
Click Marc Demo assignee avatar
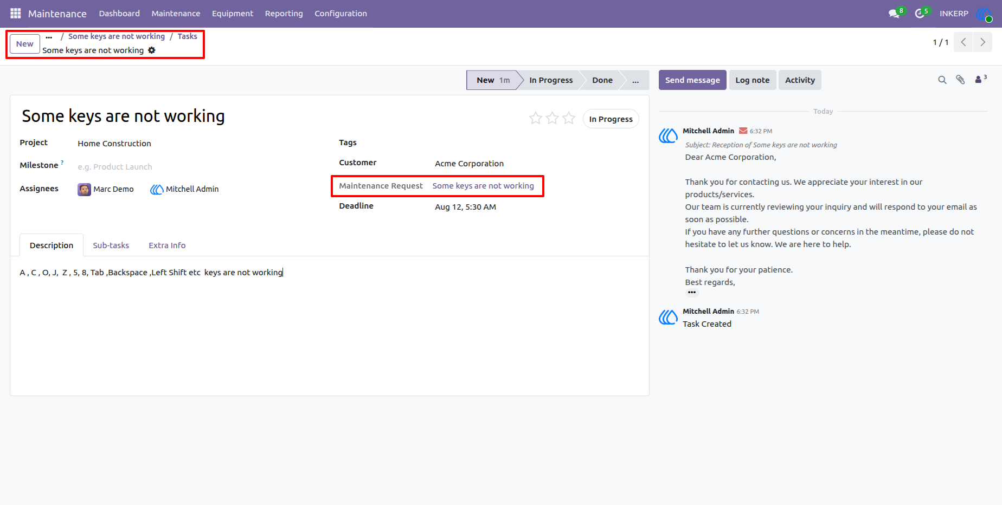pyautogui.click(x=84, y=189)
